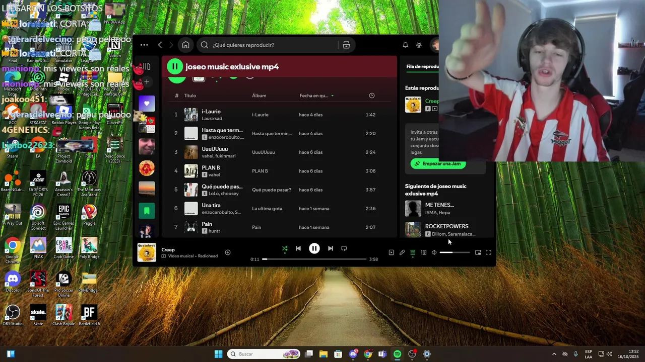The image size is (645, 362).
Task: Add Creep to Liked Songs plus icon
Action: (228, 252)
